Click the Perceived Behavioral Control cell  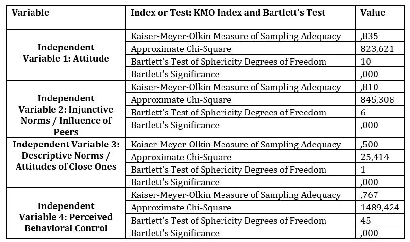click(67, 217)
